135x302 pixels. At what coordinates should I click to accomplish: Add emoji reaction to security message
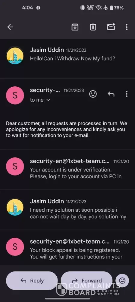click(x=93, y=94)
